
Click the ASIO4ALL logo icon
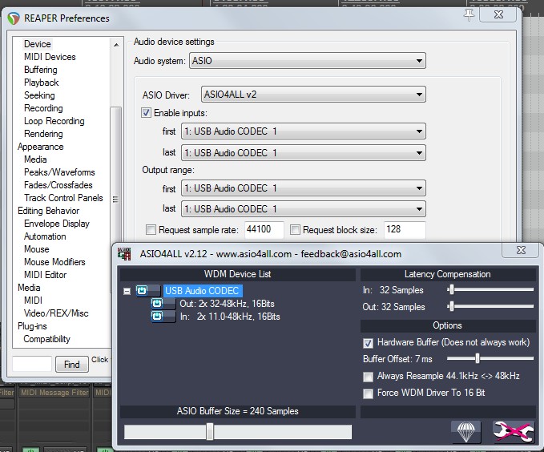tap(124, 254)
